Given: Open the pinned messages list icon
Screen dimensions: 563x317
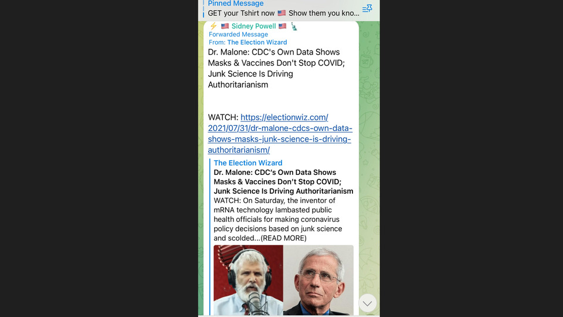Looking at the screenshot, I should 367,9.
